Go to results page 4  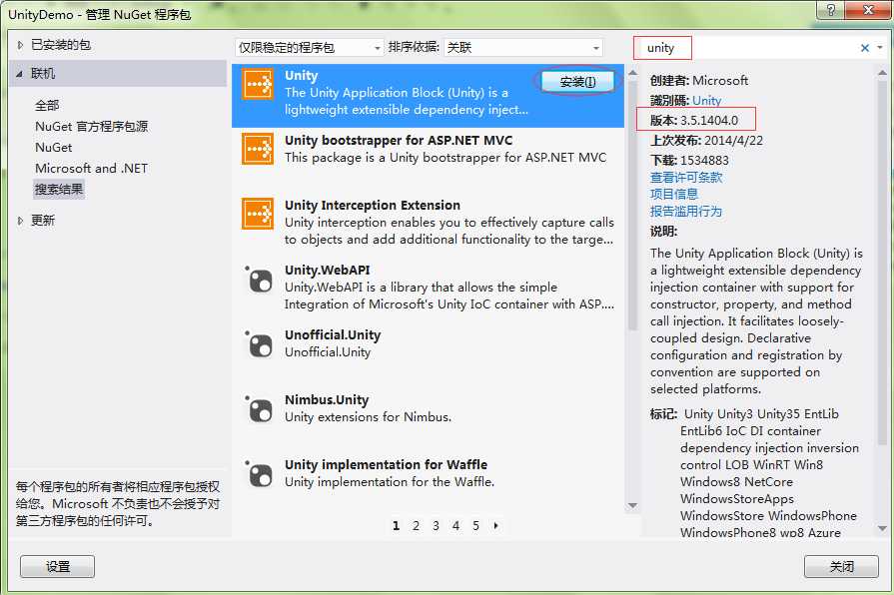pos(455,525)
